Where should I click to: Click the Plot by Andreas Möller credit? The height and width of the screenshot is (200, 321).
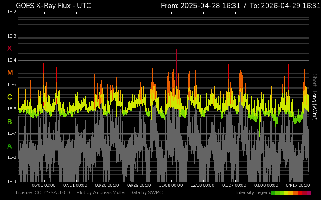point(102,192)
